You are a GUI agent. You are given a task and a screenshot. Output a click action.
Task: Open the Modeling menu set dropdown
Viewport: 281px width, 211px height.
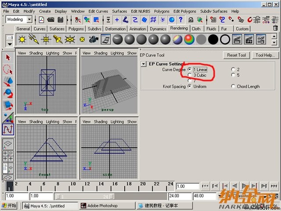pos(29,19)
